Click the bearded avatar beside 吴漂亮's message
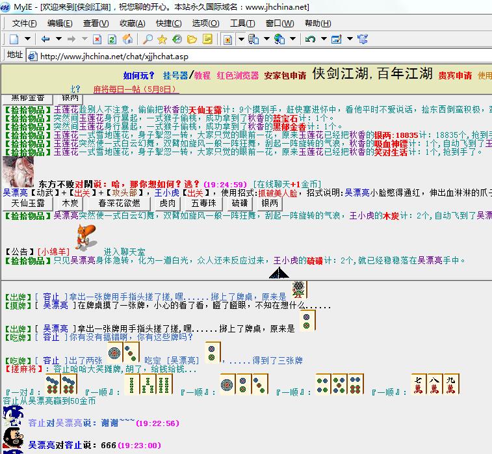The width and height of the screenshot is (492, 454). click(13, 438)
